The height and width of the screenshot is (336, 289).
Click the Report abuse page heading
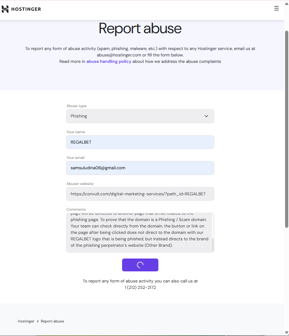point(140,28)
